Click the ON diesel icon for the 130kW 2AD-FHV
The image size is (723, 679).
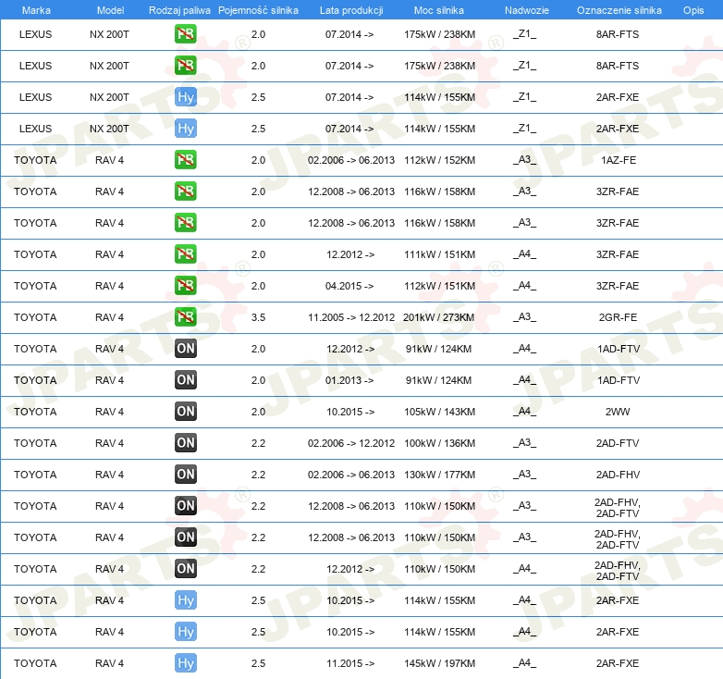[x=186, y=475]
